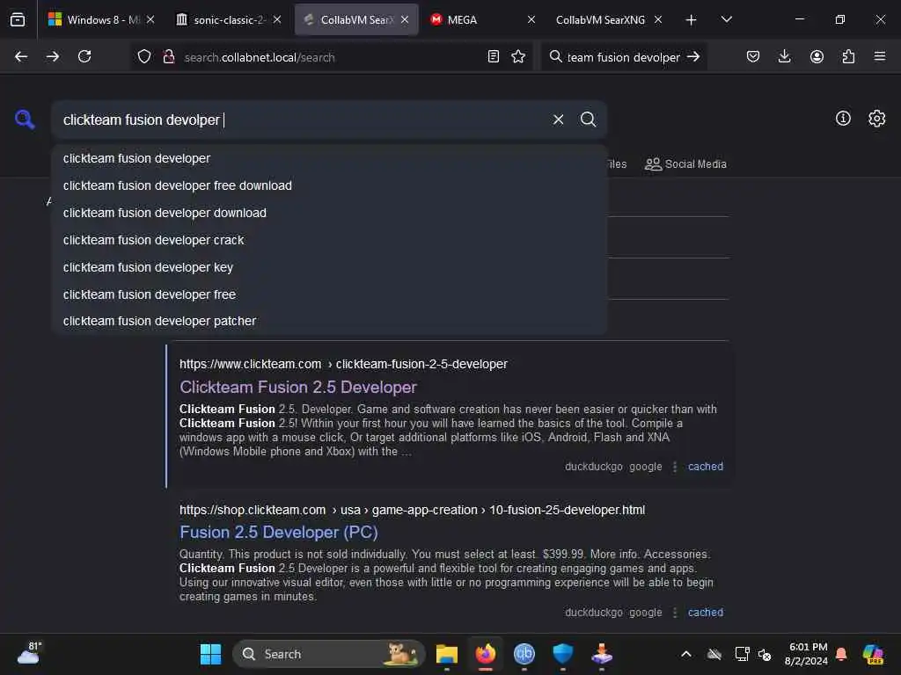Viewport: 901px width, 675px height.
Task: Click the Firefox toolbar search box
Action: coord(624,57)
